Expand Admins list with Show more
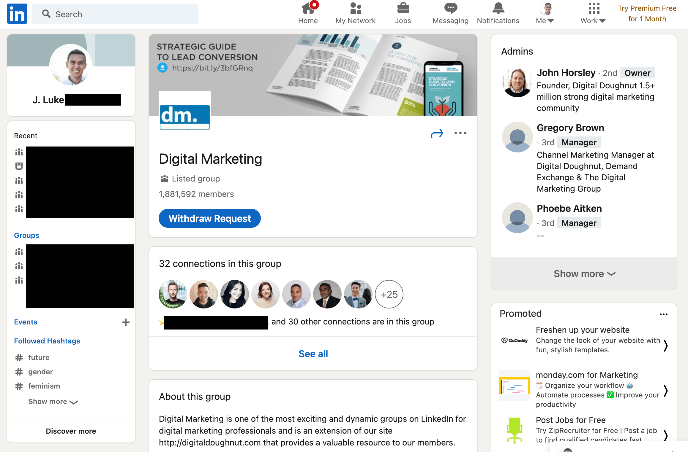688x452 pixels. pyautogui.click(x=584, y=273)
